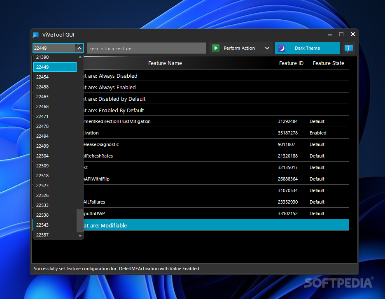Select the APIWithIFlip feature row
385x299 pixels.
pyautogui.click(x=216, y=179)
